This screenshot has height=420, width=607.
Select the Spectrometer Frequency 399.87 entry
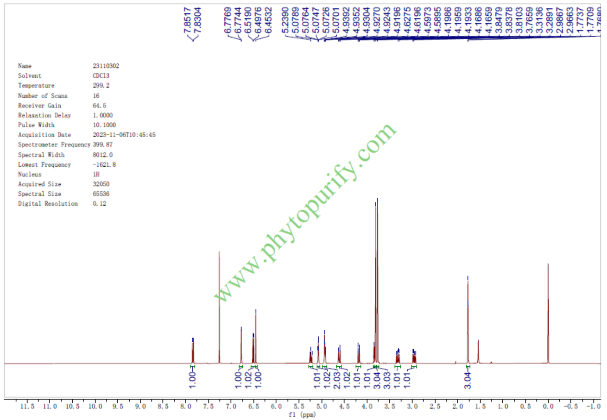[x=65, y=144]
